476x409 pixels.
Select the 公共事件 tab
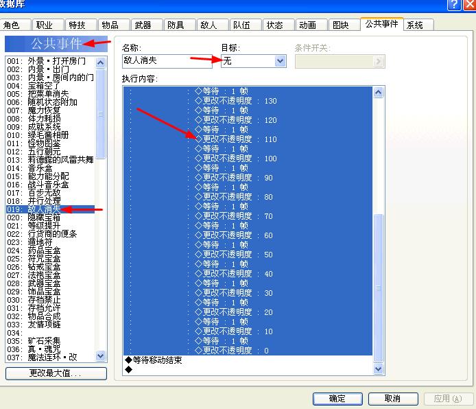coord(381,24)
